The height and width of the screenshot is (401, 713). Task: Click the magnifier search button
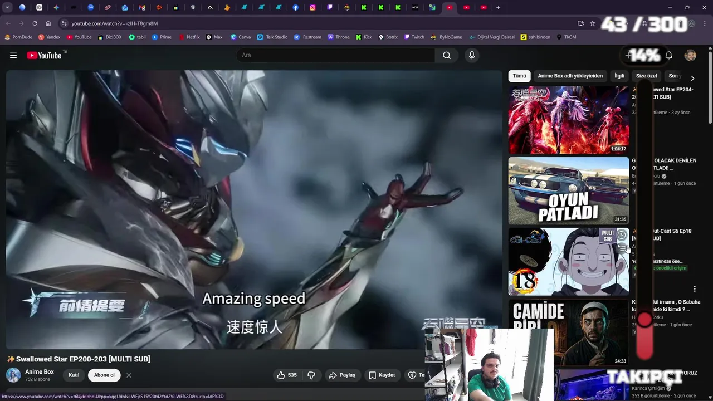447,55
